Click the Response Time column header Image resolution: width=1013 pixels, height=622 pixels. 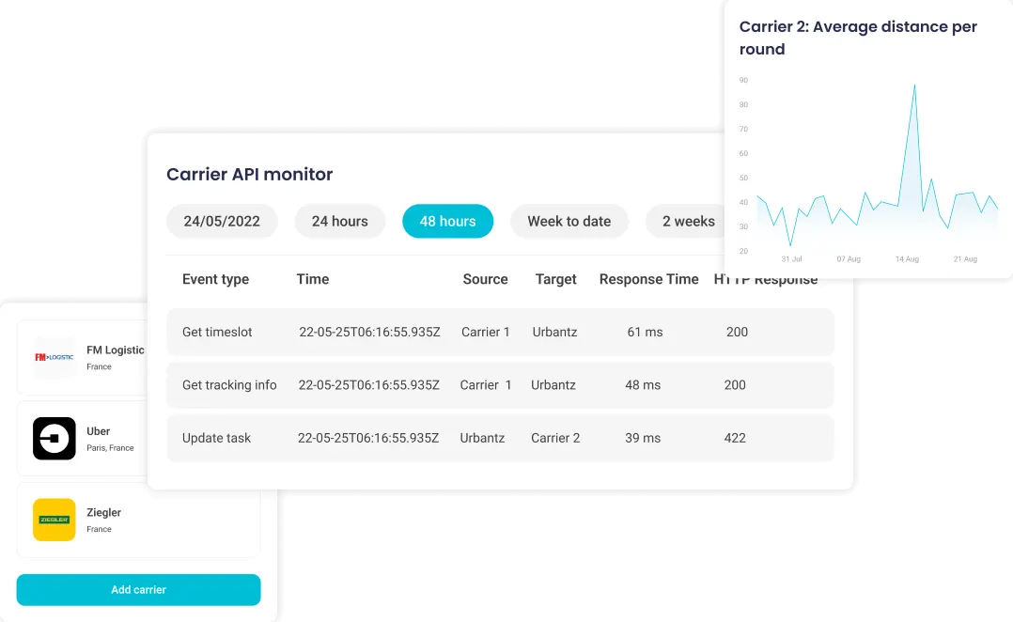pos(648,279)
